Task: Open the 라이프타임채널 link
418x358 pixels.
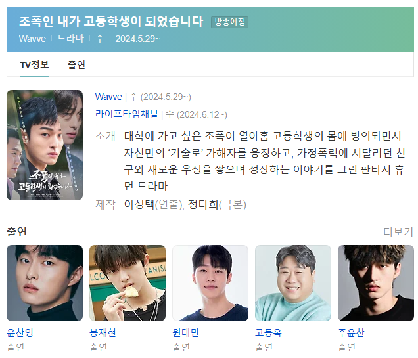Action: point(127,114)
